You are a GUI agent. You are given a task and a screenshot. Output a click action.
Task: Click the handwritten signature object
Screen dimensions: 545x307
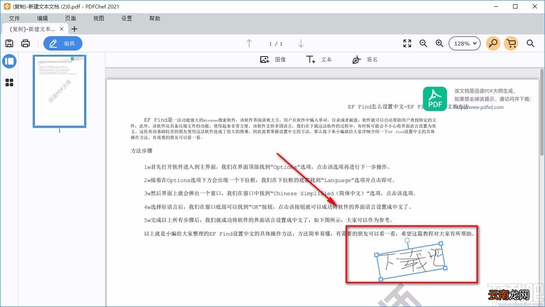pos(411,262)
